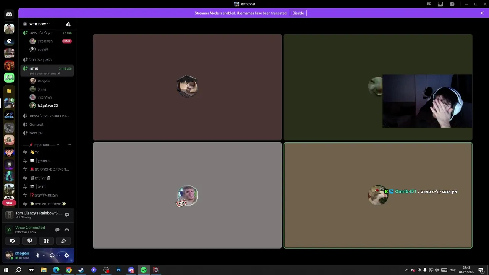Viewport: 489px width, 275px height.
Task: Open Microsoft Edge from the taskbar
Action: coord(56,270)
